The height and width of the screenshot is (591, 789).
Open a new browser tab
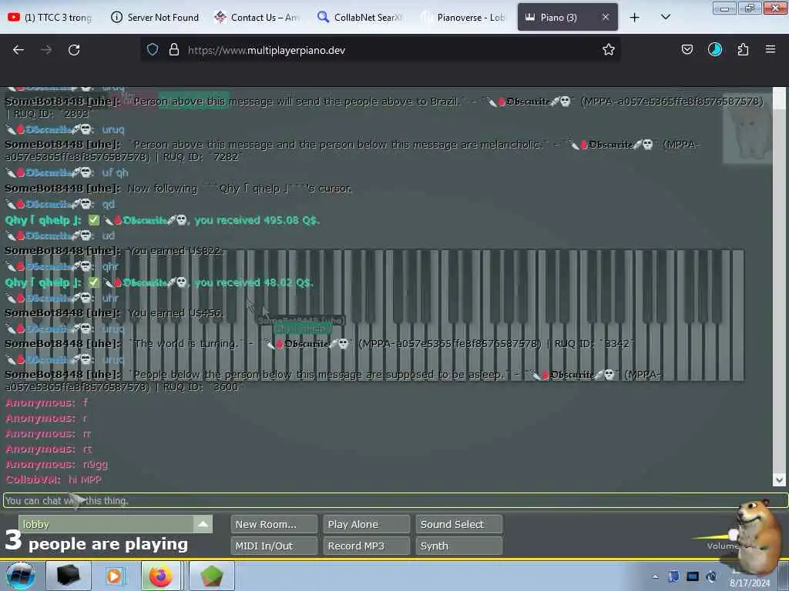[635, 18]
